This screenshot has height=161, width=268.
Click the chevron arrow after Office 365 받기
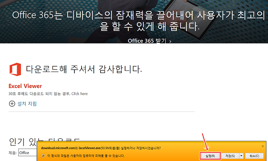tap(170, 41)
